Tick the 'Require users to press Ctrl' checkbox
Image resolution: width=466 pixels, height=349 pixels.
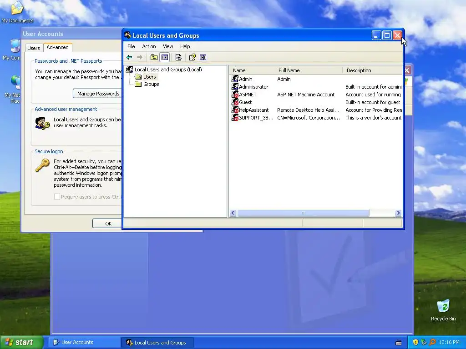coord(57,196)
